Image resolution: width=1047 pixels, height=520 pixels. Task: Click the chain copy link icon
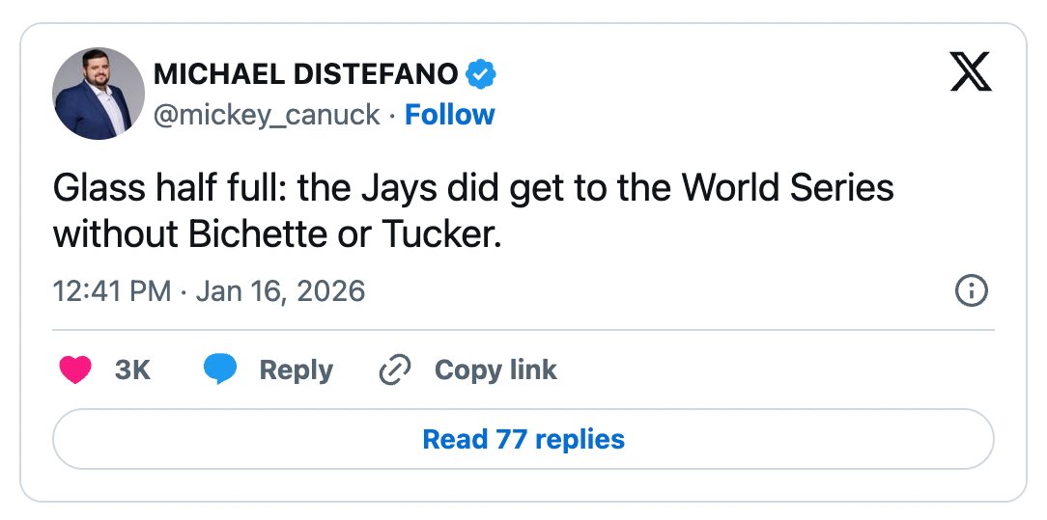tap(395, 369)
